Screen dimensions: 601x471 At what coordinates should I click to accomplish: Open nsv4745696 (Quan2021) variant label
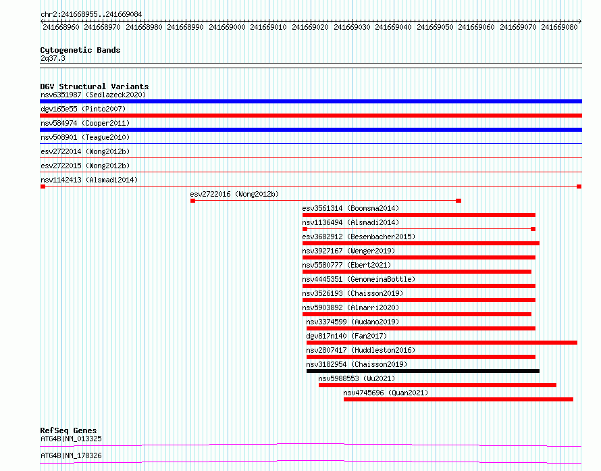point(386,393)
